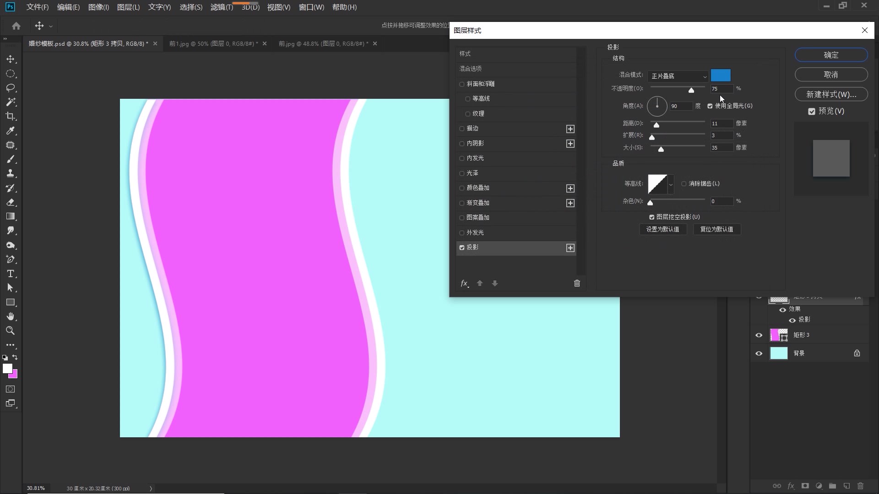
Task: Toggle the 使用全局光 (Use Global Light) checkbox
Action: [710, 106]
